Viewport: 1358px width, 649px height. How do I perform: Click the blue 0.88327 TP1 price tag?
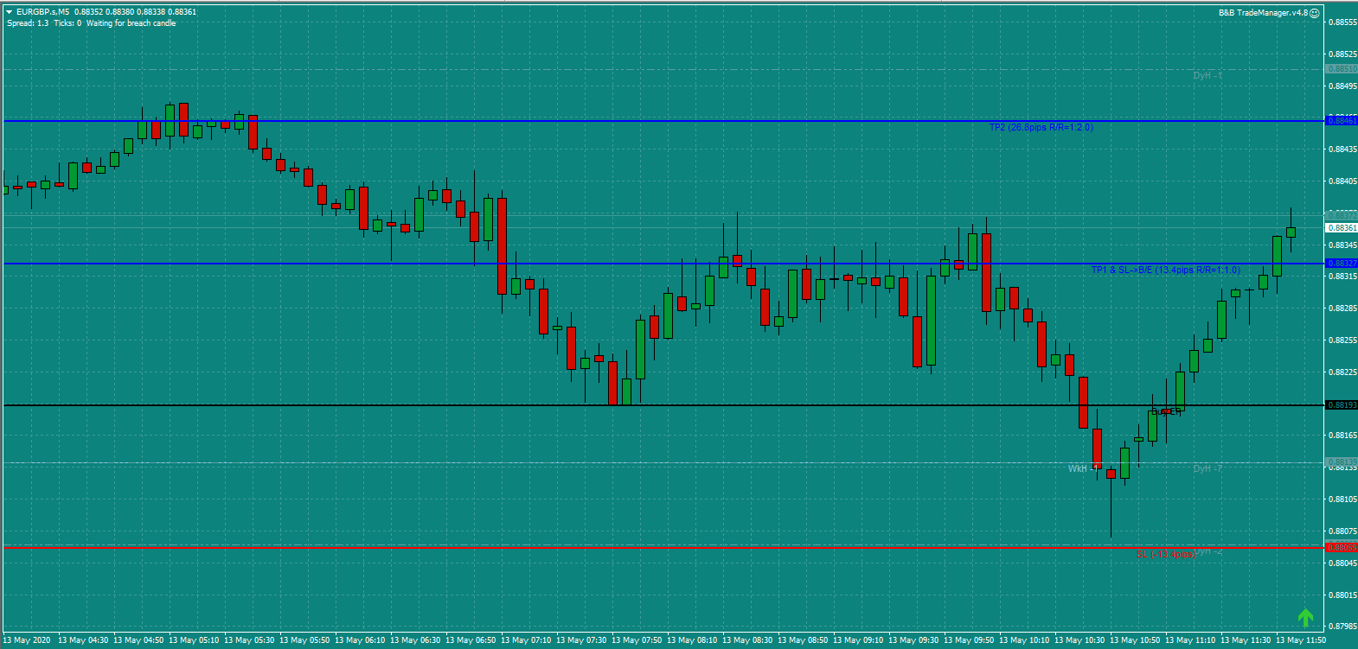[1342, 264]
